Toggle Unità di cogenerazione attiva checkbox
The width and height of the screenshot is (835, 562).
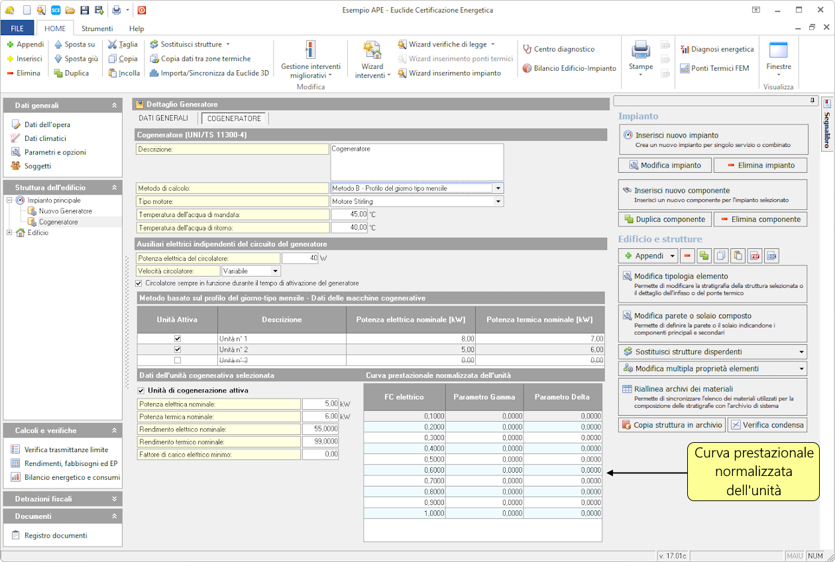140,391
